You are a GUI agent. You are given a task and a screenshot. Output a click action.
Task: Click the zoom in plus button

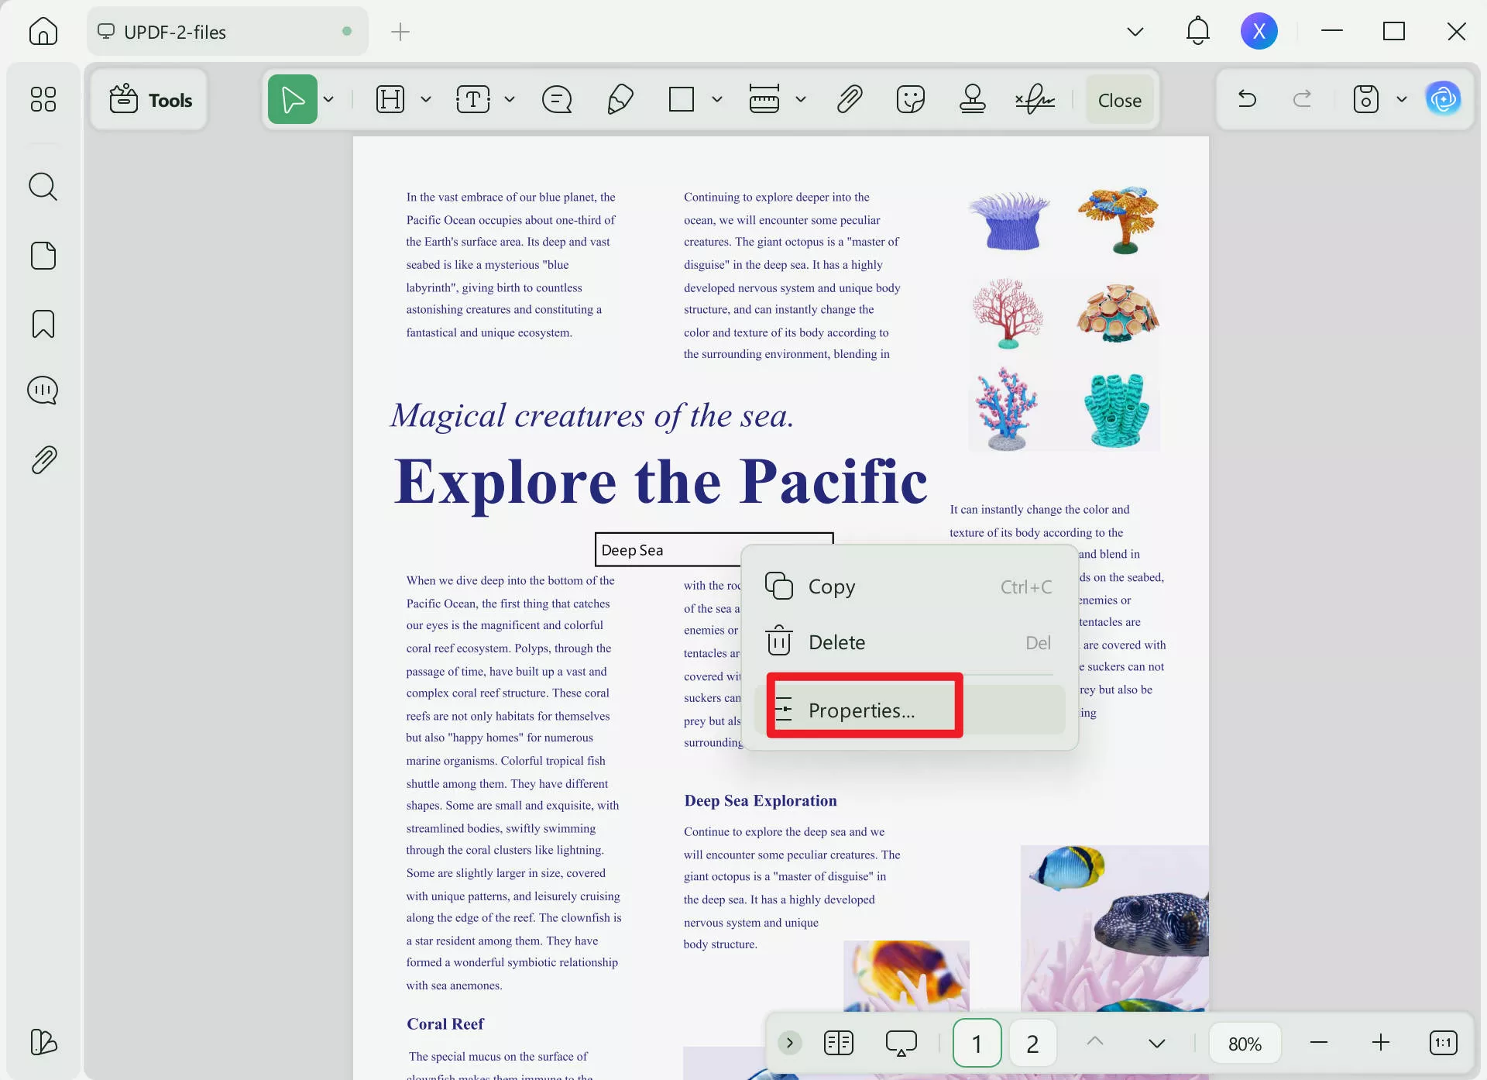point(1381,1043)
